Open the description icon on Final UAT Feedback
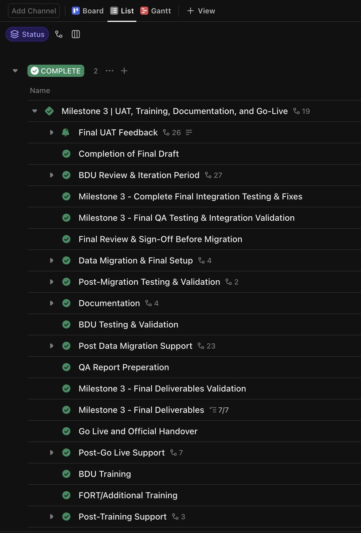This screenshot has width=361, height=533. click(x=188, y=132)
